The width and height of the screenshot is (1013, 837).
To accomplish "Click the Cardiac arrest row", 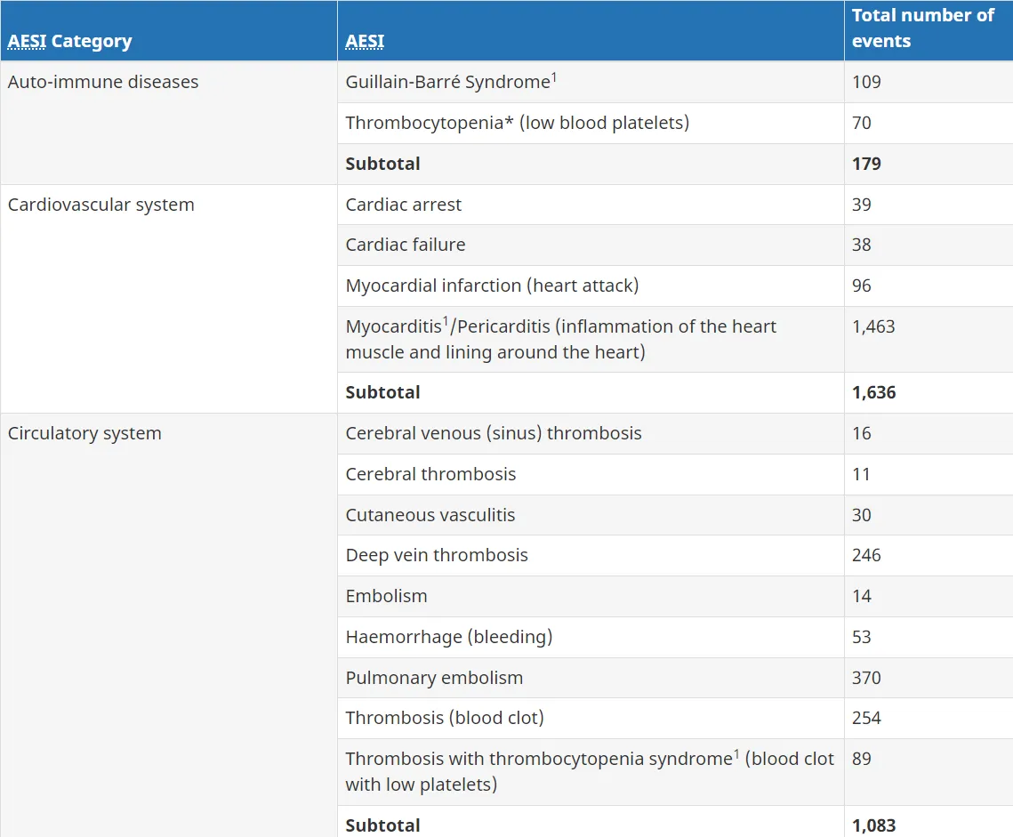I will pos(675,205).
